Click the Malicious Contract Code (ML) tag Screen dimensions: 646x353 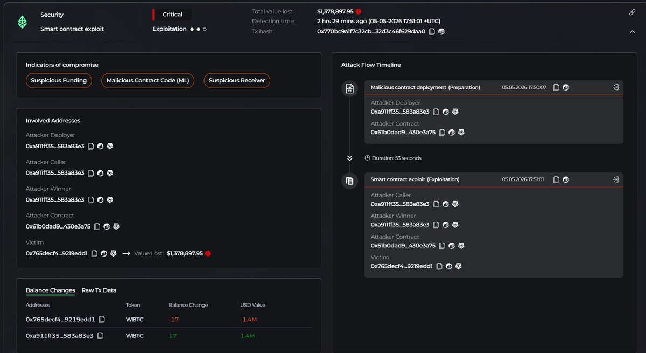[148, 80]
